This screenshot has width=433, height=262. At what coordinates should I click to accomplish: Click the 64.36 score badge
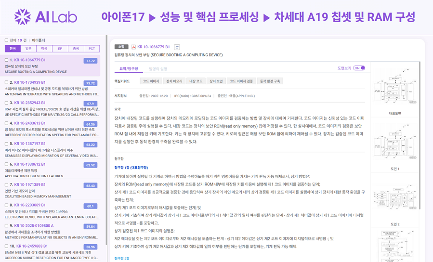tap(90, 124)
